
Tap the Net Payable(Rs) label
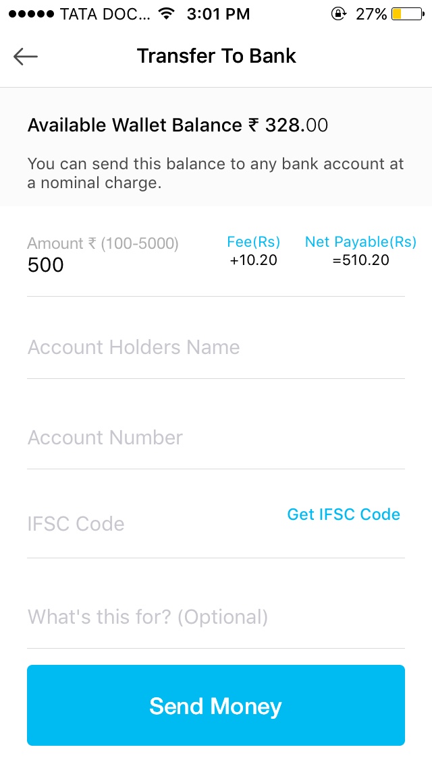[x=360, y=242]
